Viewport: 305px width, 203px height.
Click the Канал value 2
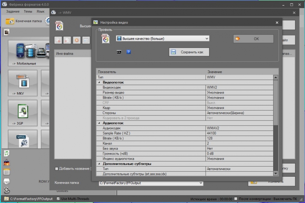(x=239, y=143)
